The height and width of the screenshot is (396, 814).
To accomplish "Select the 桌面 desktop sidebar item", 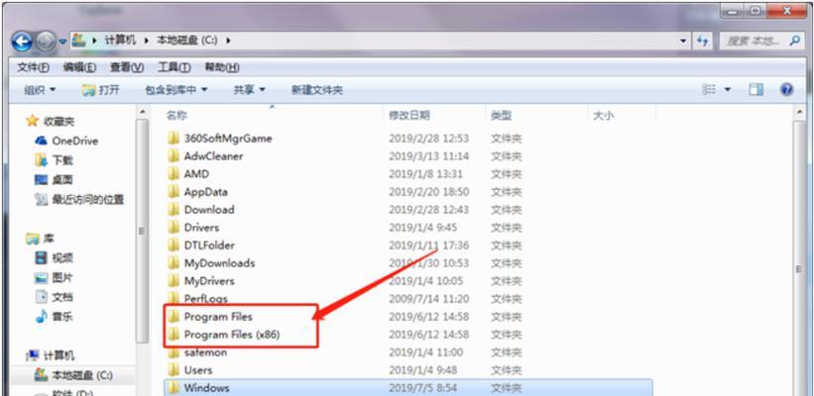I will tap(61, 179).
